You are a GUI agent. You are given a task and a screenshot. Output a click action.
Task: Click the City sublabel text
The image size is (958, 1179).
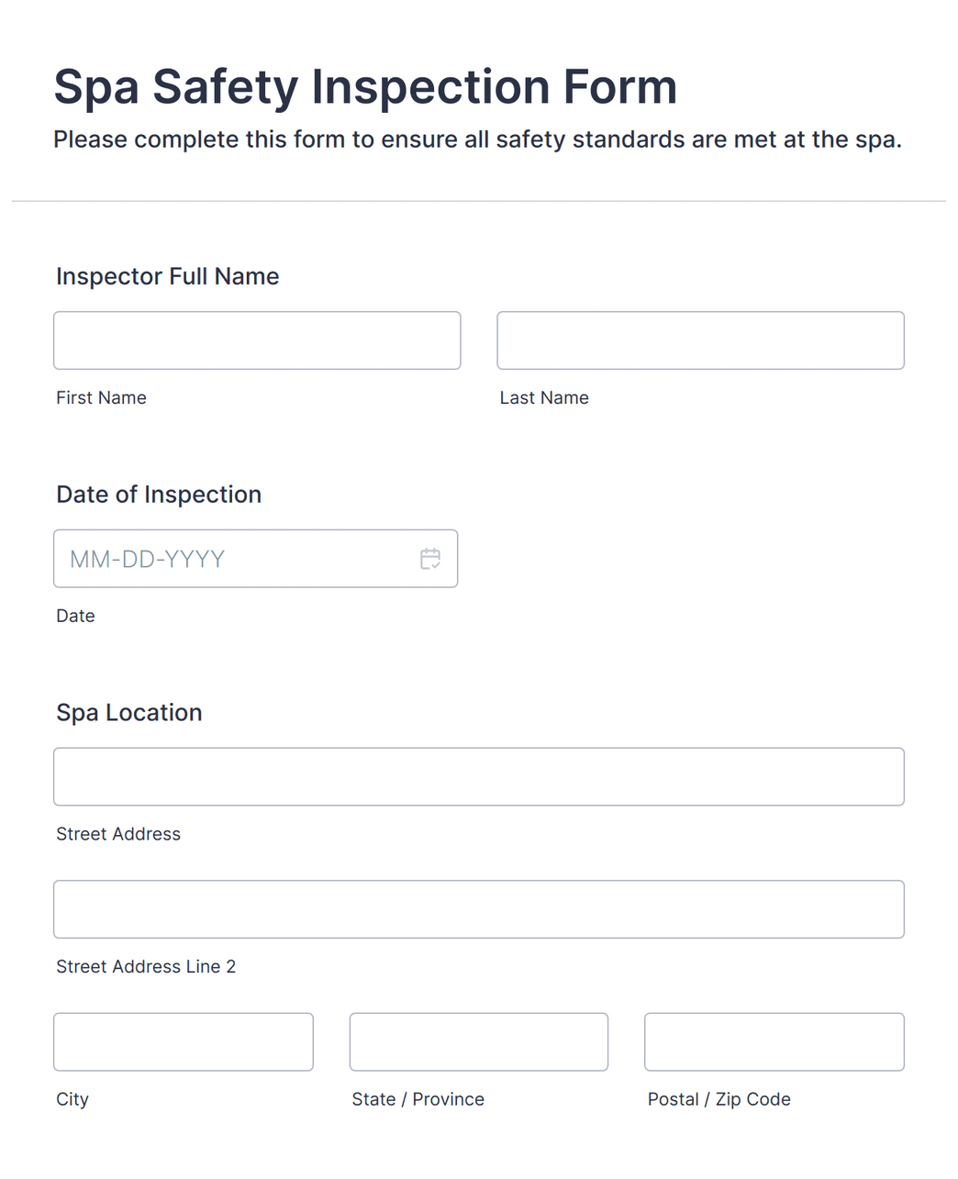72,1099
